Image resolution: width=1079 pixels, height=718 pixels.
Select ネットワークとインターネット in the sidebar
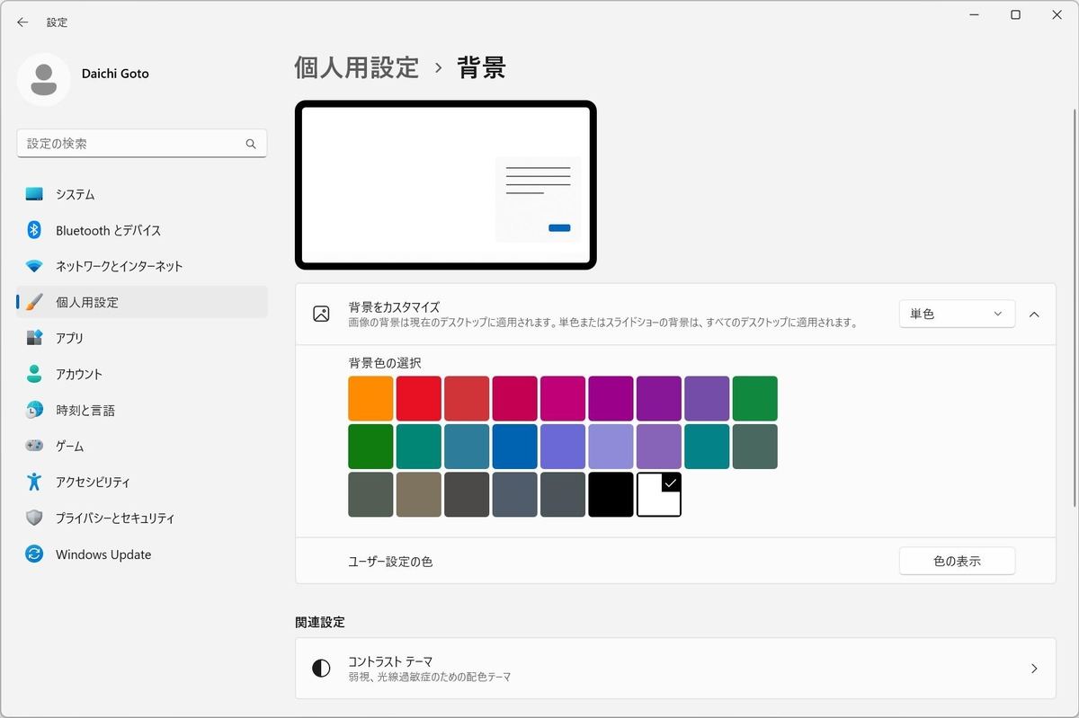(142, 266)
